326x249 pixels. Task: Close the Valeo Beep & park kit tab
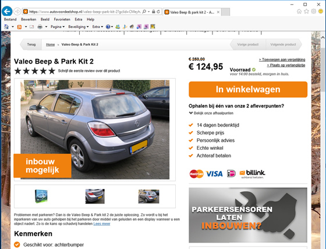tap(218, 12)
